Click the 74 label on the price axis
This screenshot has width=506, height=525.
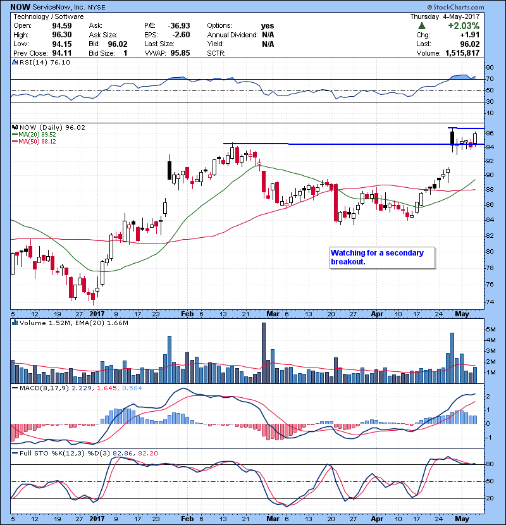click(490, 302)
